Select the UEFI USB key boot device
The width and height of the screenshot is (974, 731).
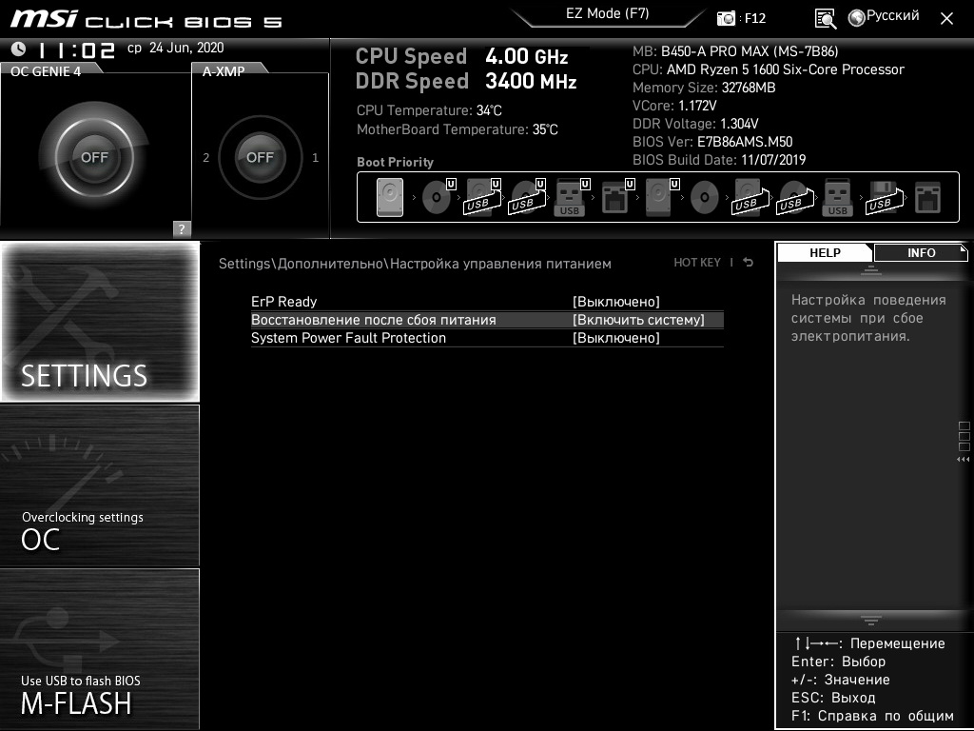pos(571,198)
